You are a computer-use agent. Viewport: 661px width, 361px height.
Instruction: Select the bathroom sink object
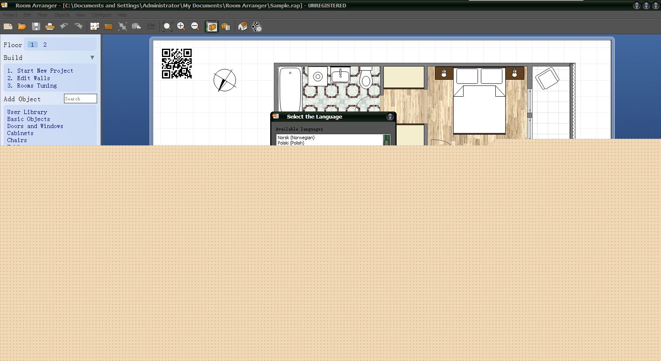pos(340,75)
